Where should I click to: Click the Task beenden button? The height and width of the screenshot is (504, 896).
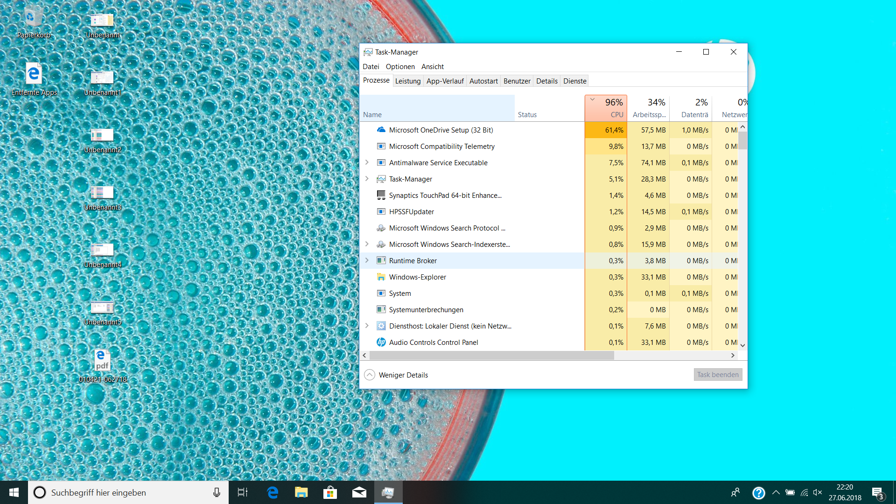717,375
